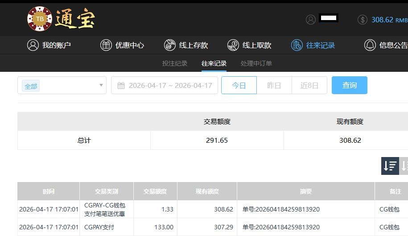Image resolution: width=408 pixels, height=236 pixels.
Task: Click the 通宝 TB logo
Action: [61, 19]
